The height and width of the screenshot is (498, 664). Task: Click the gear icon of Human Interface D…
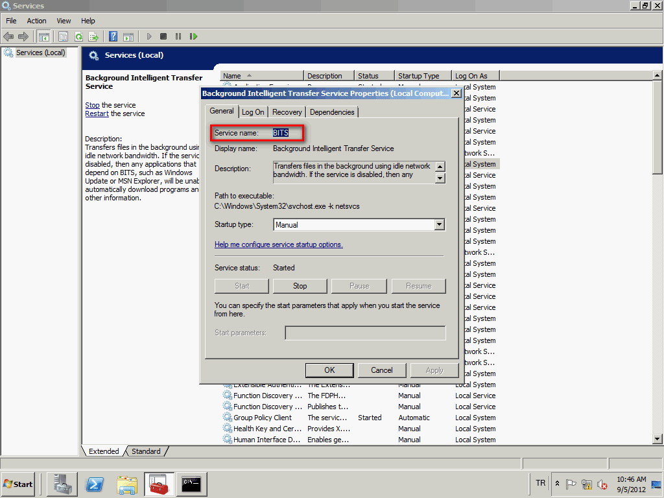[228, 440]
